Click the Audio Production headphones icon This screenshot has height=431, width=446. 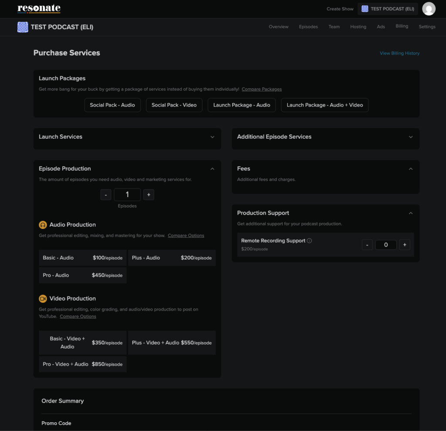tap(43, 225)
